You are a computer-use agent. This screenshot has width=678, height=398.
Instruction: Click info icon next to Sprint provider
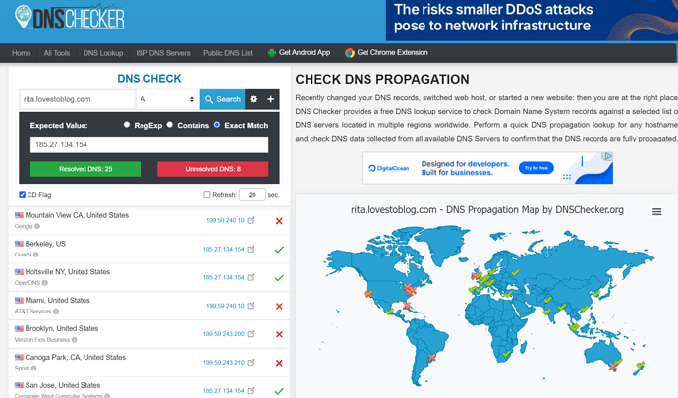[x=33, y=369]
